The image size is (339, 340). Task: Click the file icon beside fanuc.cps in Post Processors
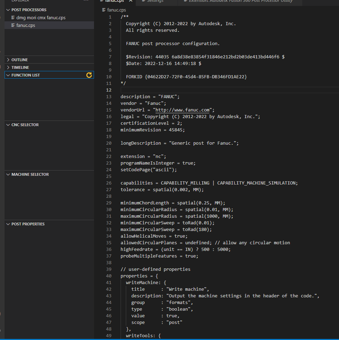[13, 26]
